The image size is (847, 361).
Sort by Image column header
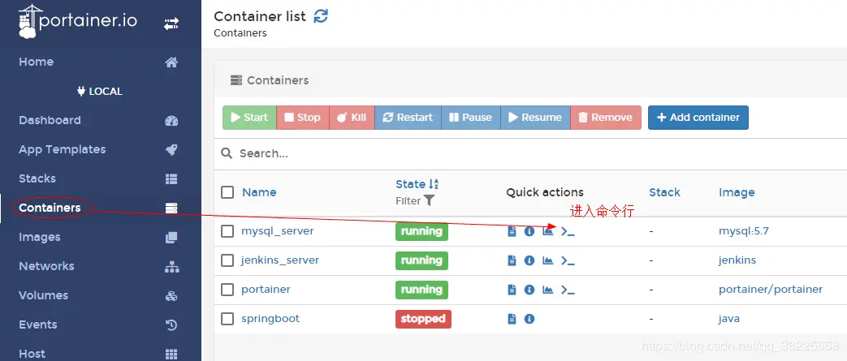tap(737, 192)
